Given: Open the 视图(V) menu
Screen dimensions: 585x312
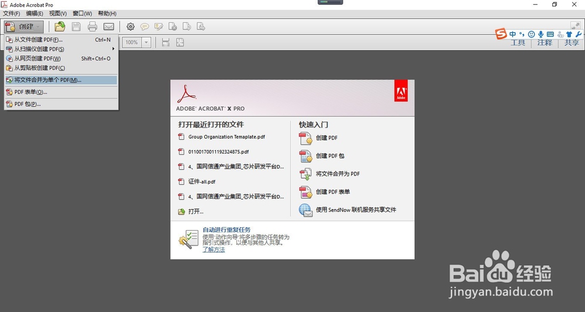Looking at the screenshot, I should (x=58, y=13).
